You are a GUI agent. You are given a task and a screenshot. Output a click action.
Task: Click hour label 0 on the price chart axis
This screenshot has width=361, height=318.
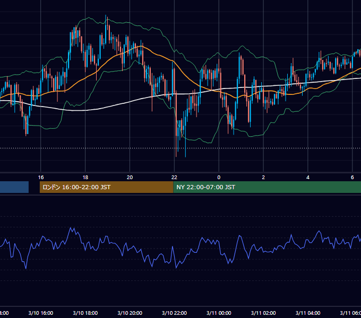tap(219, 178)
